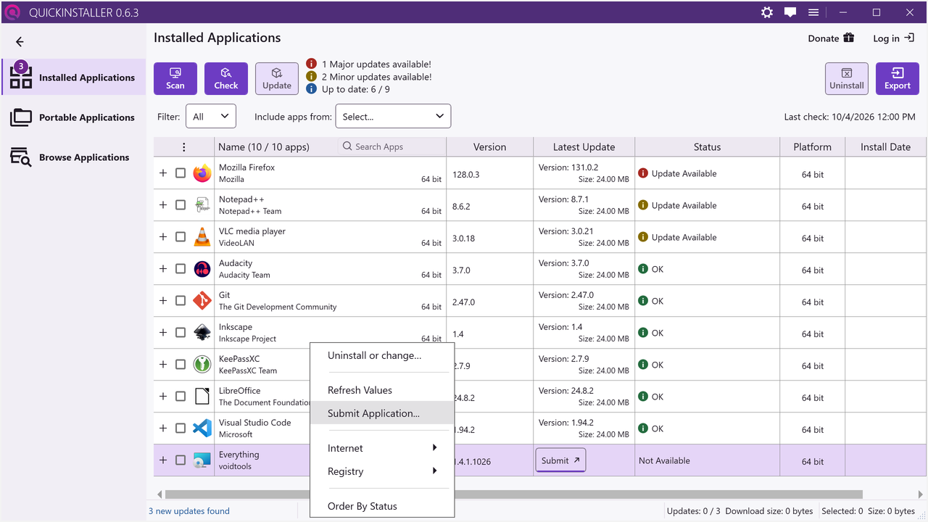Screen dimensions: 928x522
Task: Open Portable Applications in the sidebar
Action: click(x=73, y=117)
